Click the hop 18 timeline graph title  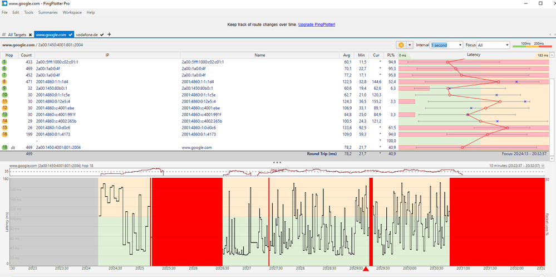pos(51,166)
